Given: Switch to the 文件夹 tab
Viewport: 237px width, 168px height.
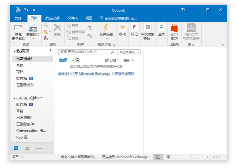Looking at the screenshot, I should (73, 18).
